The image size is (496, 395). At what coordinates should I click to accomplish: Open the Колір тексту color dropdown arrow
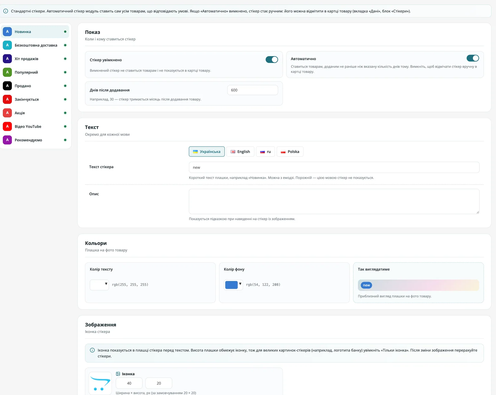(106, 284)
